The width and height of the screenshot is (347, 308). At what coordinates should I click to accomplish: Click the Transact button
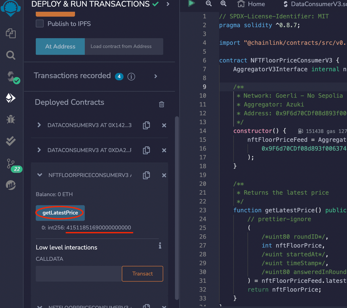click(x=143, y=274)
